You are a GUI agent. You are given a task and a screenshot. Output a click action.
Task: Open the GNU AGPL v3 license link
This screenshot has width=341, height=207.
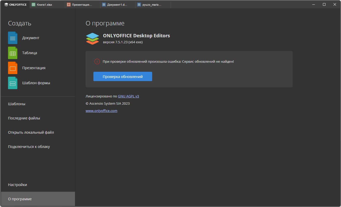tap(128, 96)
